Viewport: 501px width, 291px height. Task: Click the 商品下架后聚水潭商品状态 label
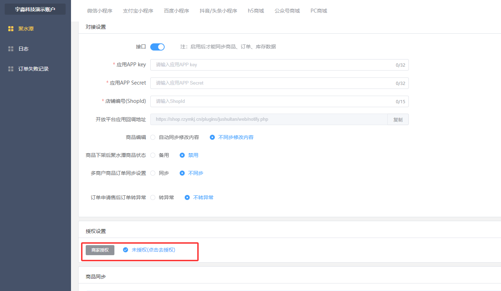[116, 155]
